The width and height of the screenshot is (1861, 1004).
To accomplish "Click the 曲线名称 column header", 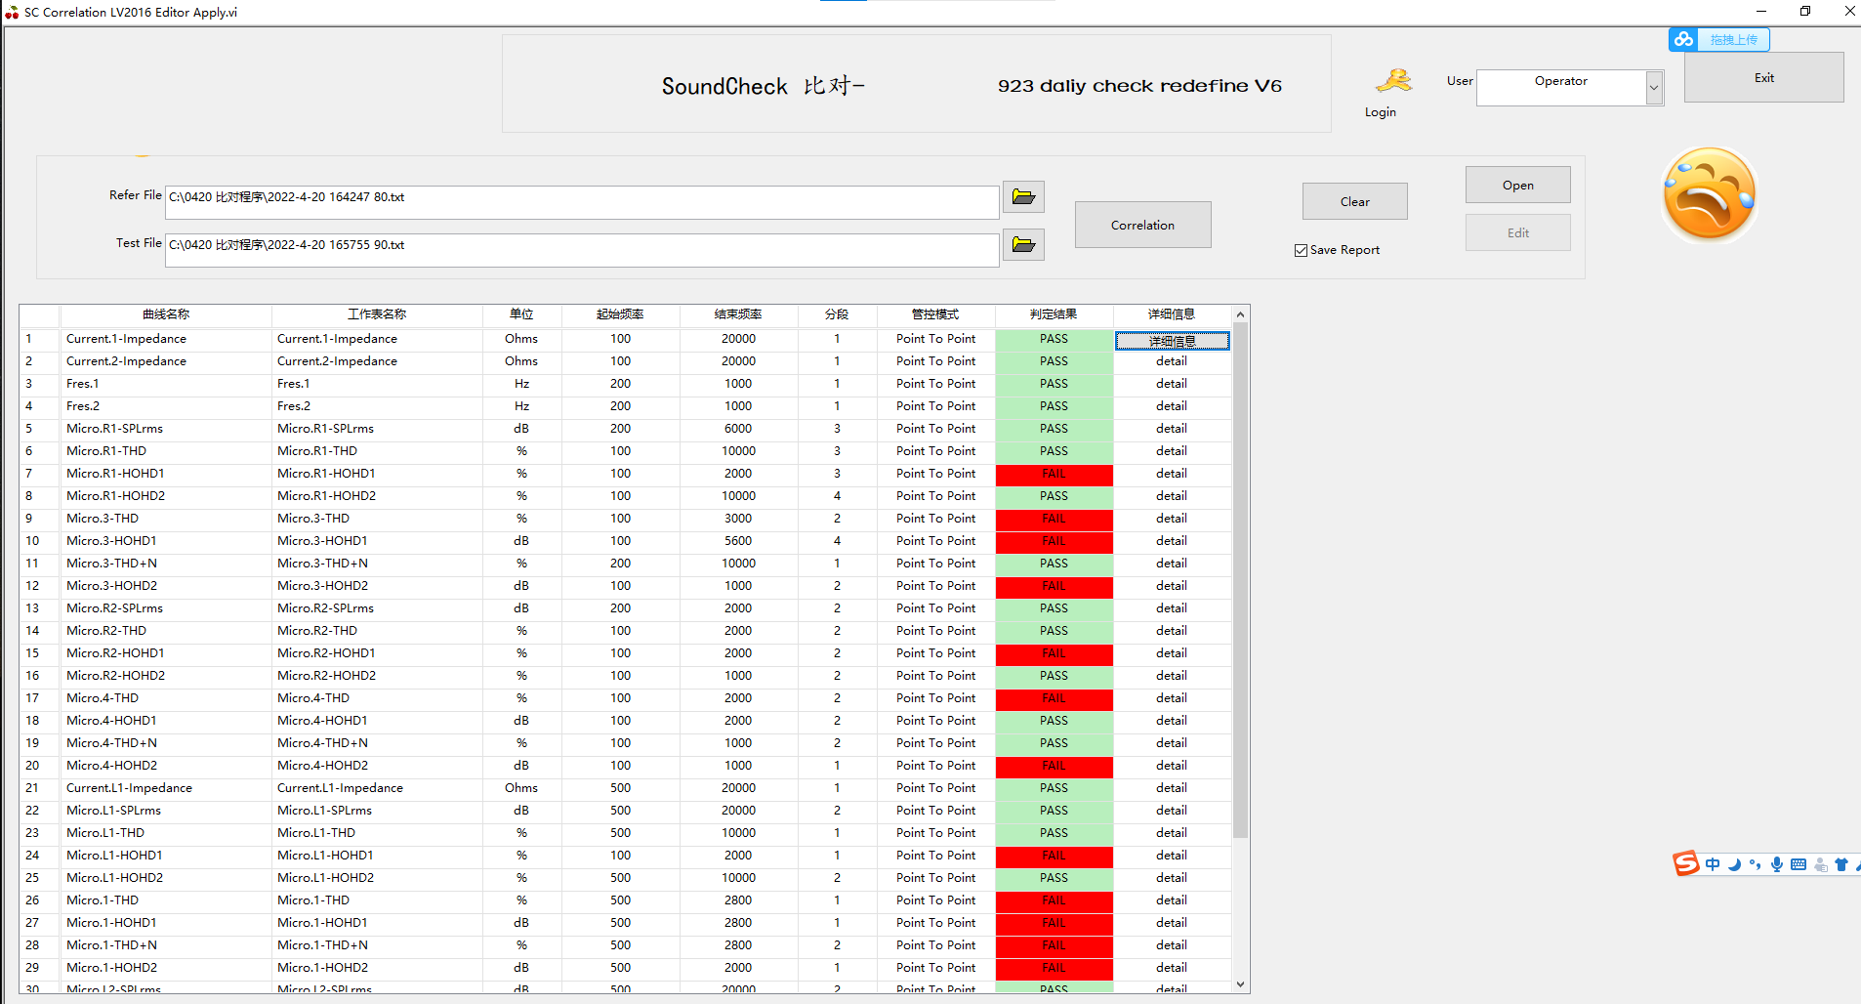I will [166, 314].
